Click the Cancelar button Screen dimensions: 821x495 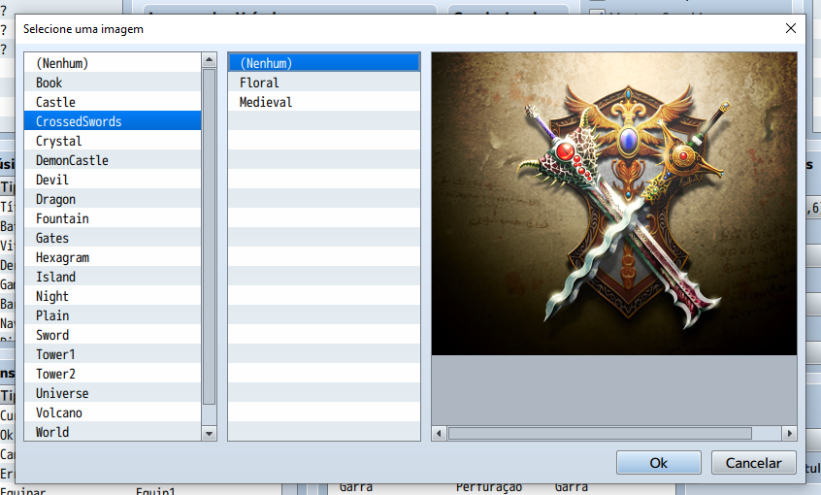[x=753, y=463]
